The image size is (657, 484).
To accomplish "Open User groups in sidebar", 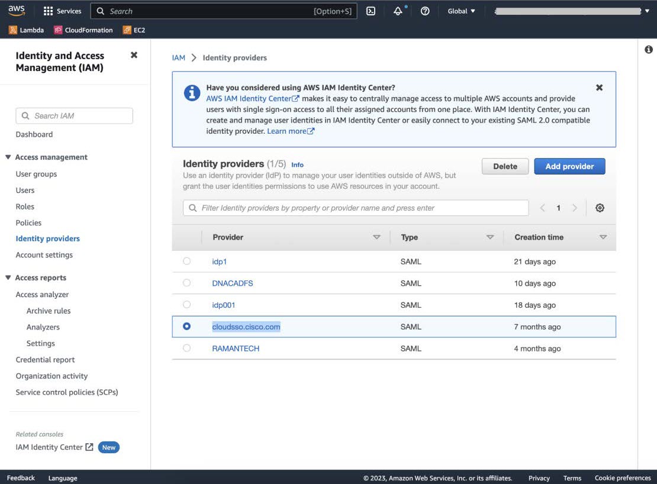I will pyautogui.click(x=36, y=174).
